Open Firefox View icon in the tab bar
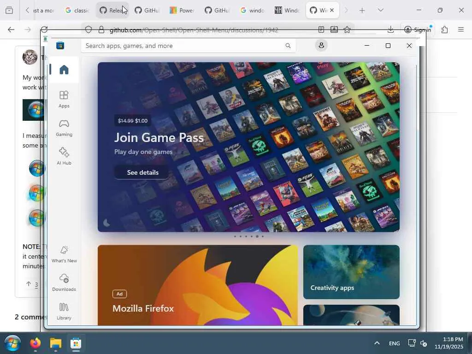The height and width of the screenshot is (354, 472). [9, 11]
